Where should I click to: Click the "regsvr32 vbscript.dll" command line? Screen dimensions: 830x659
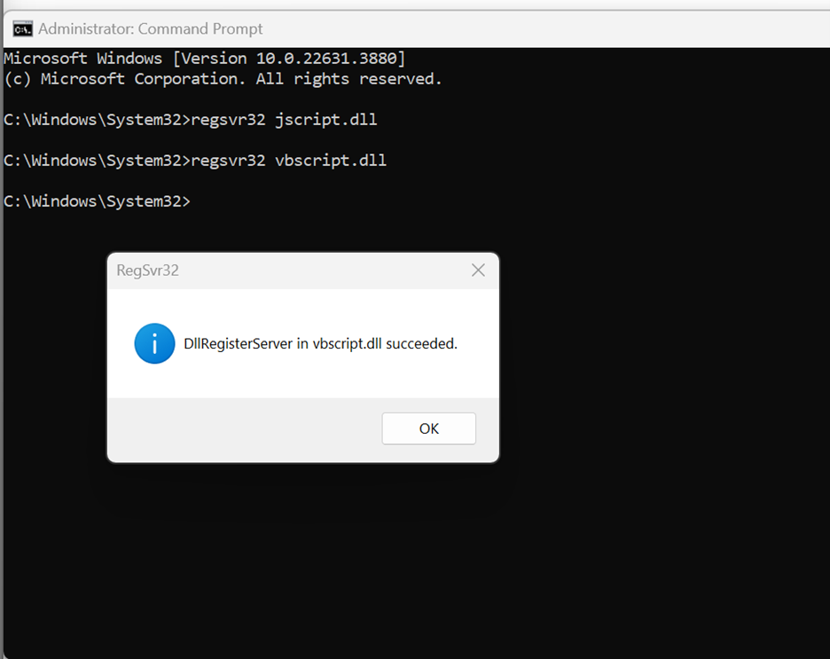(x=288, y=161)
